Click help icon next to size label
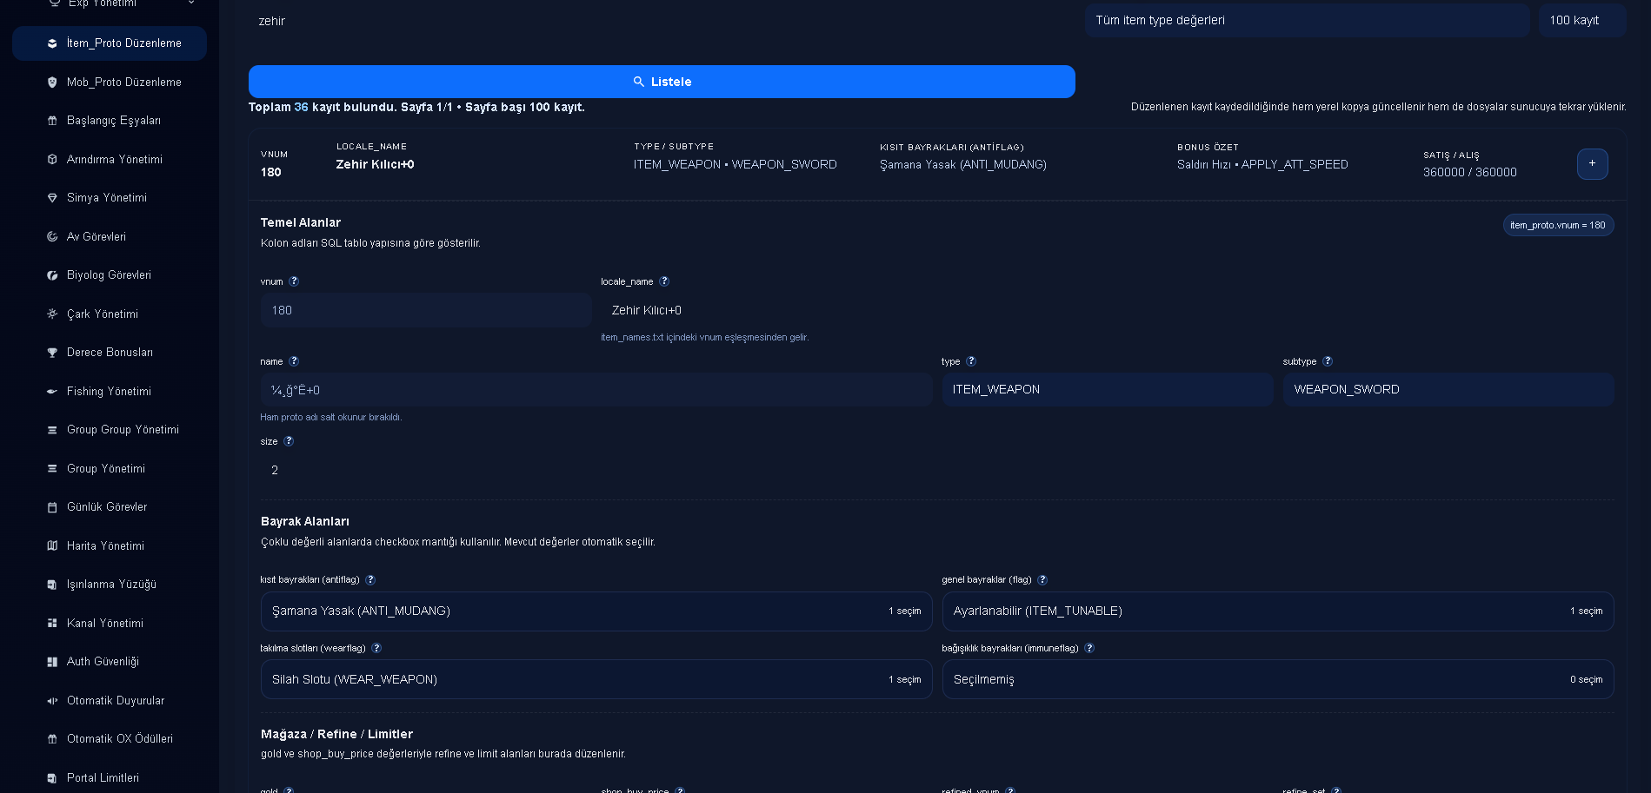This screenshot has height=793, width=1651. [x=289, y=441]
